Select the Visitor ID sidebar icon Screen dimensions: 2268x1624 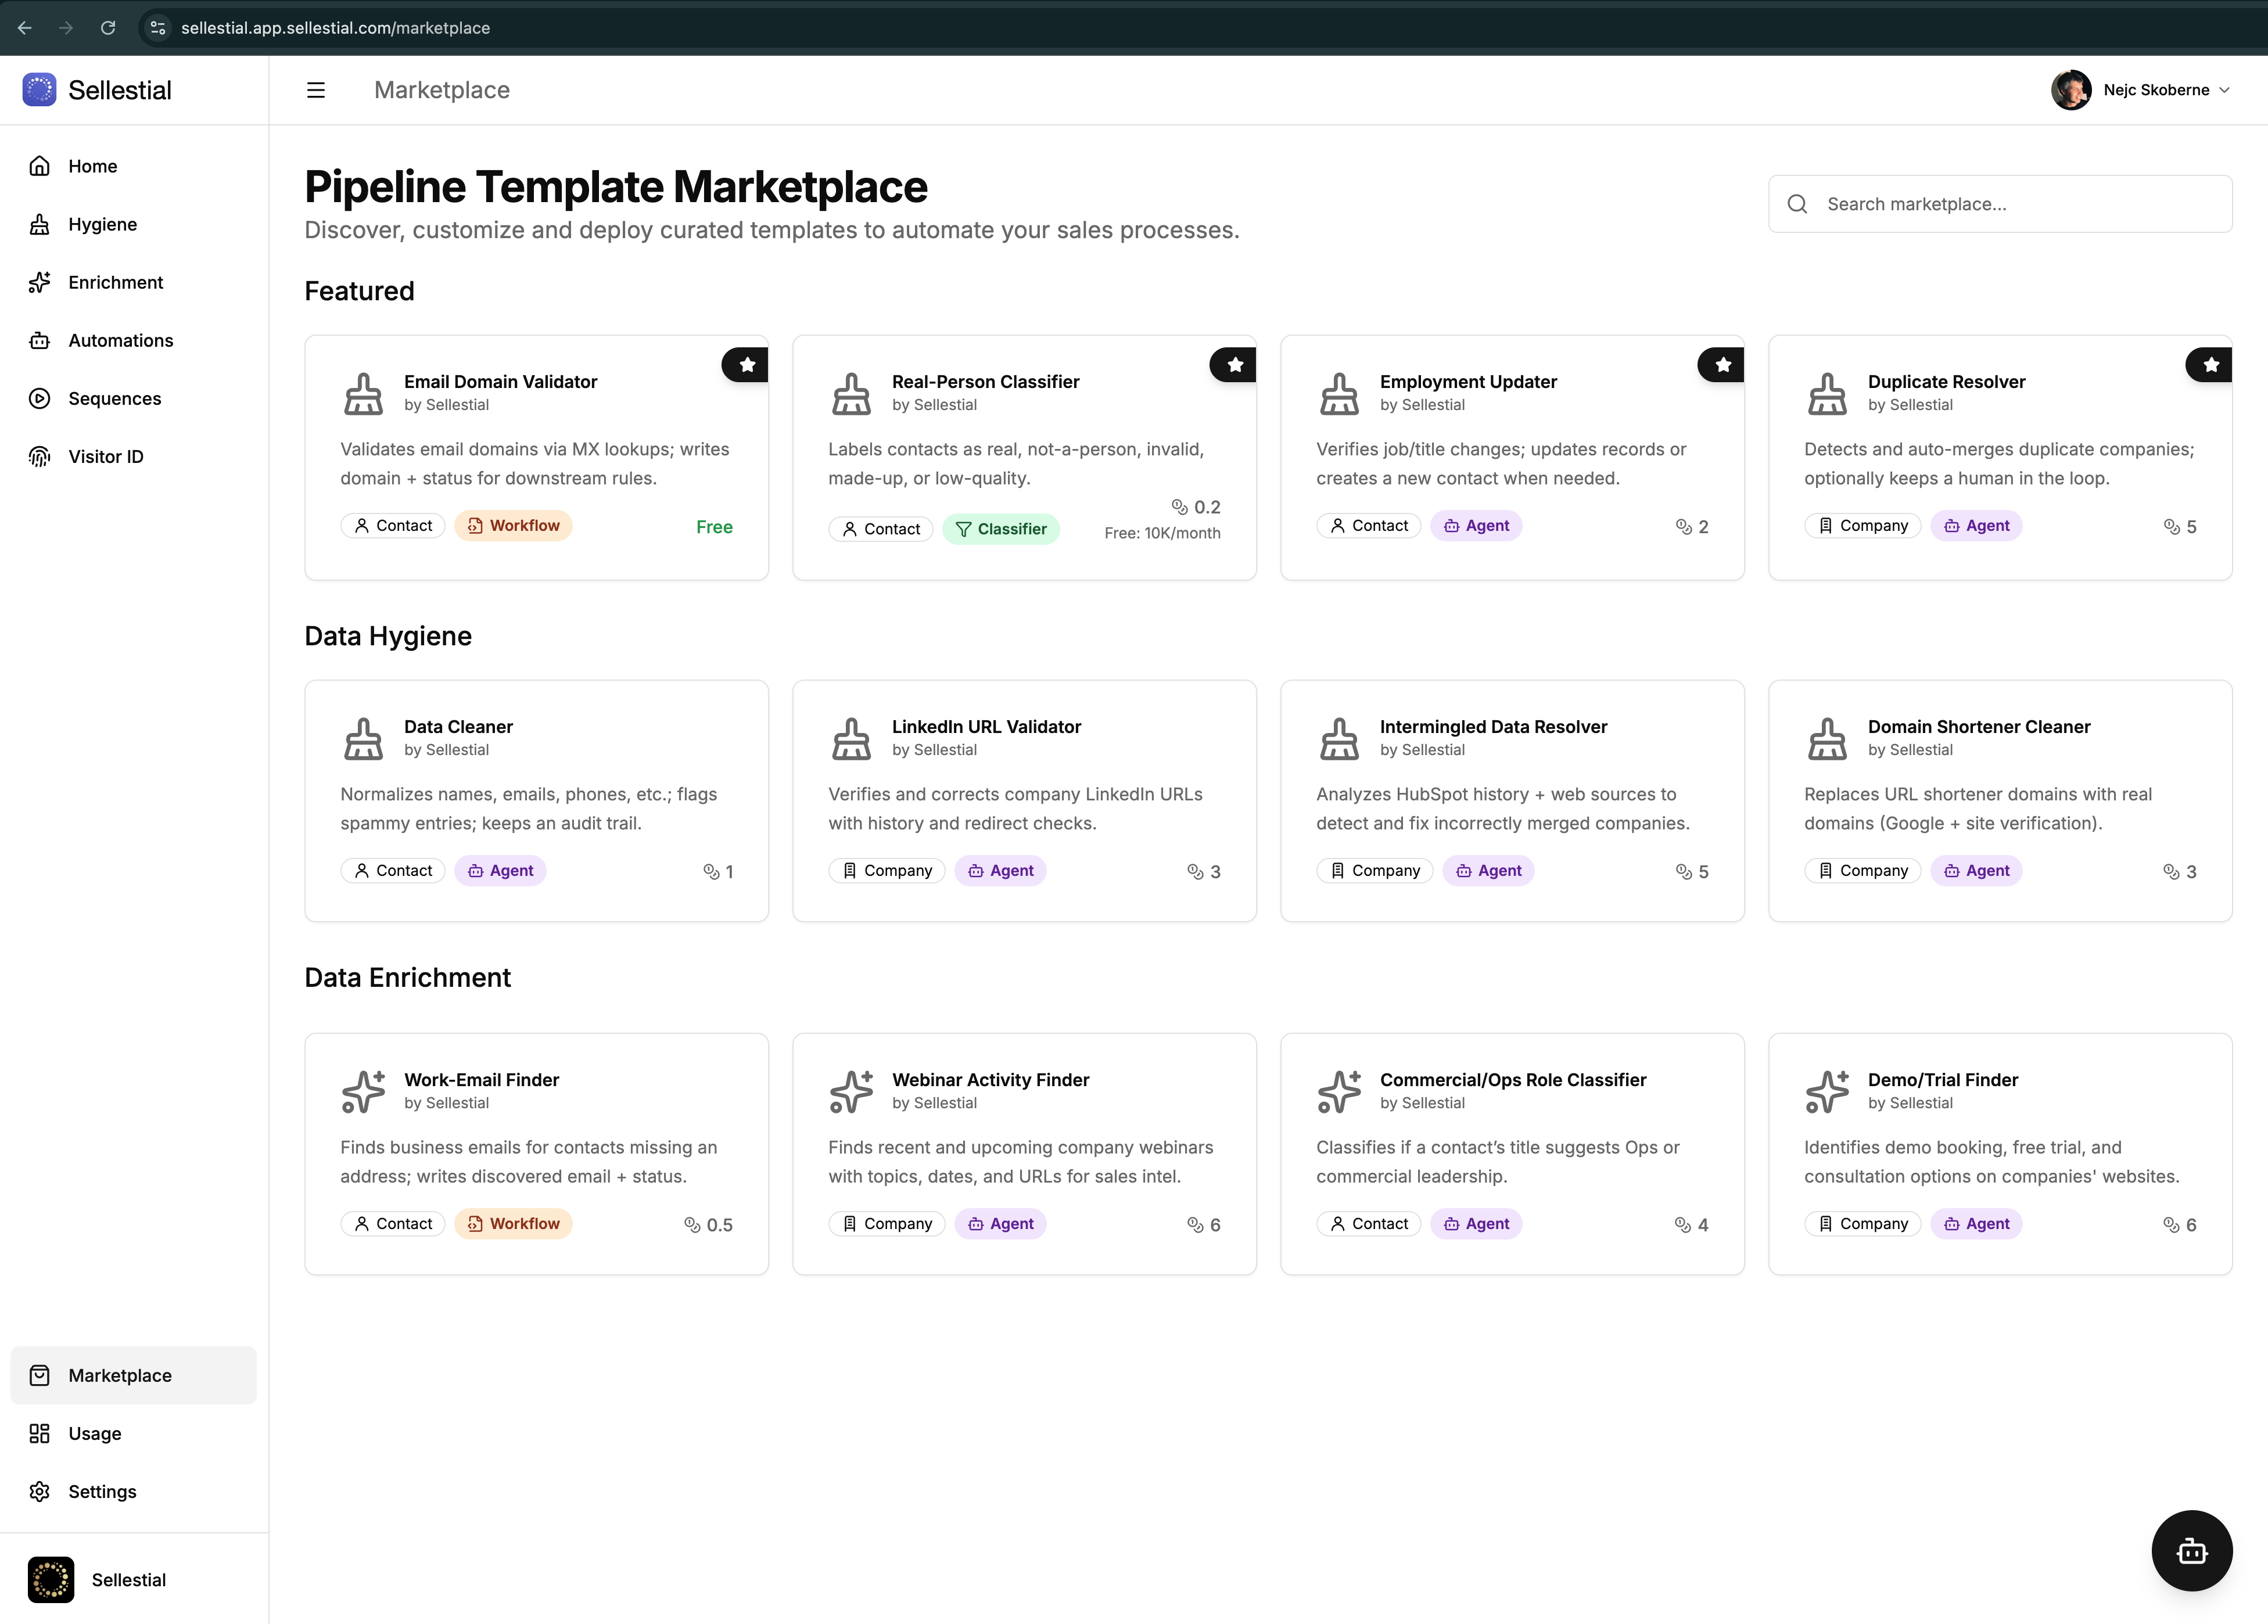[x=39, y=456]
